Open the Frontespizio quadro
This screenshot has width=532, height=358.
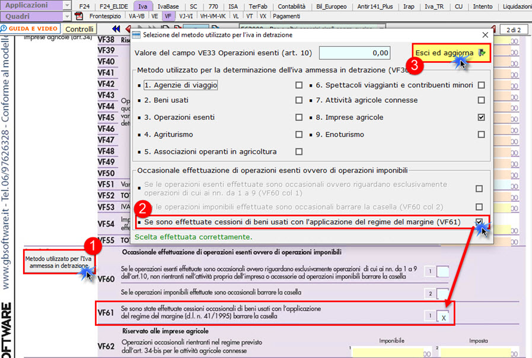(x=105, y=16)
